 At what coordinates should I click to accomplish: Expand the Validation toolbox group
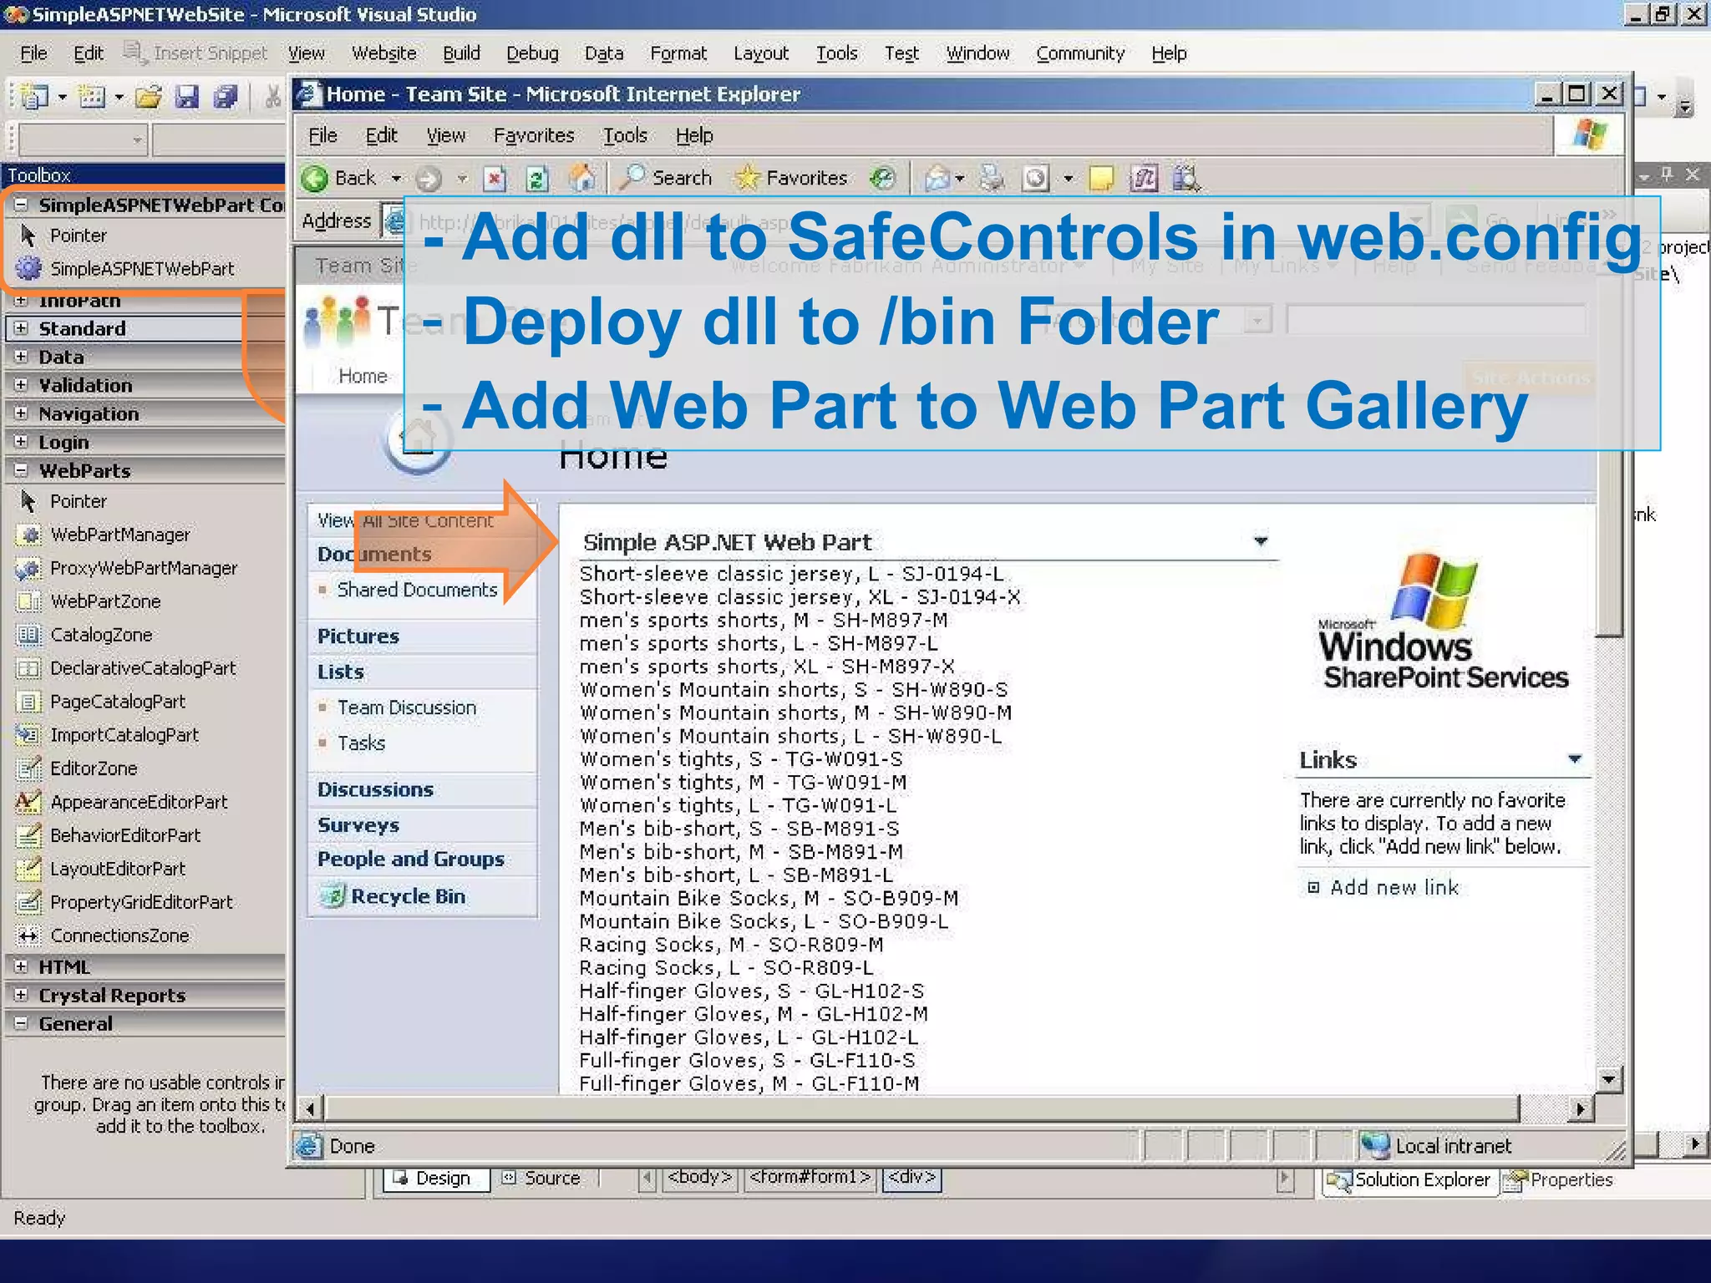[x=22, y=385]
